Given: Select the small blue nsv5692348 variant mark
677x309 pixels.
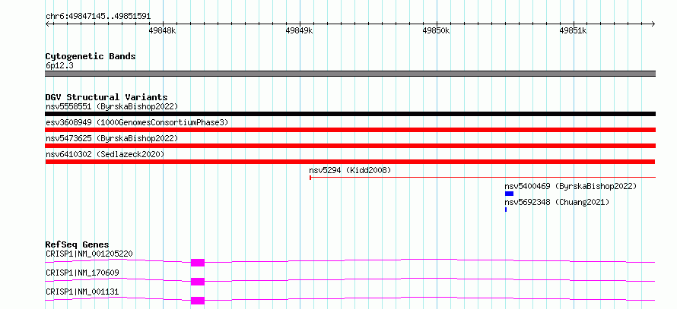Looking at the screenshot, I should pos(506,210).
